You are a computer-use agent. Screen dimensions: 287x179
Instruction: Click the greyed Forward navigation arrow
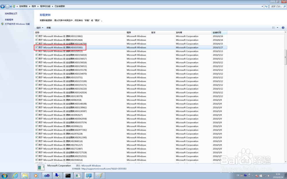[x=7, y=7]
